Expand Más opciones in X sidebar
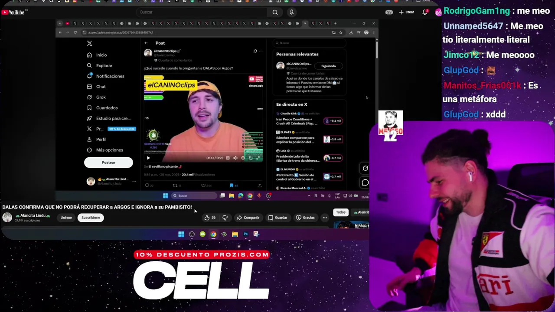Image resolution: width=555 pixels, height=312 pixels. (x=104, y=150)
